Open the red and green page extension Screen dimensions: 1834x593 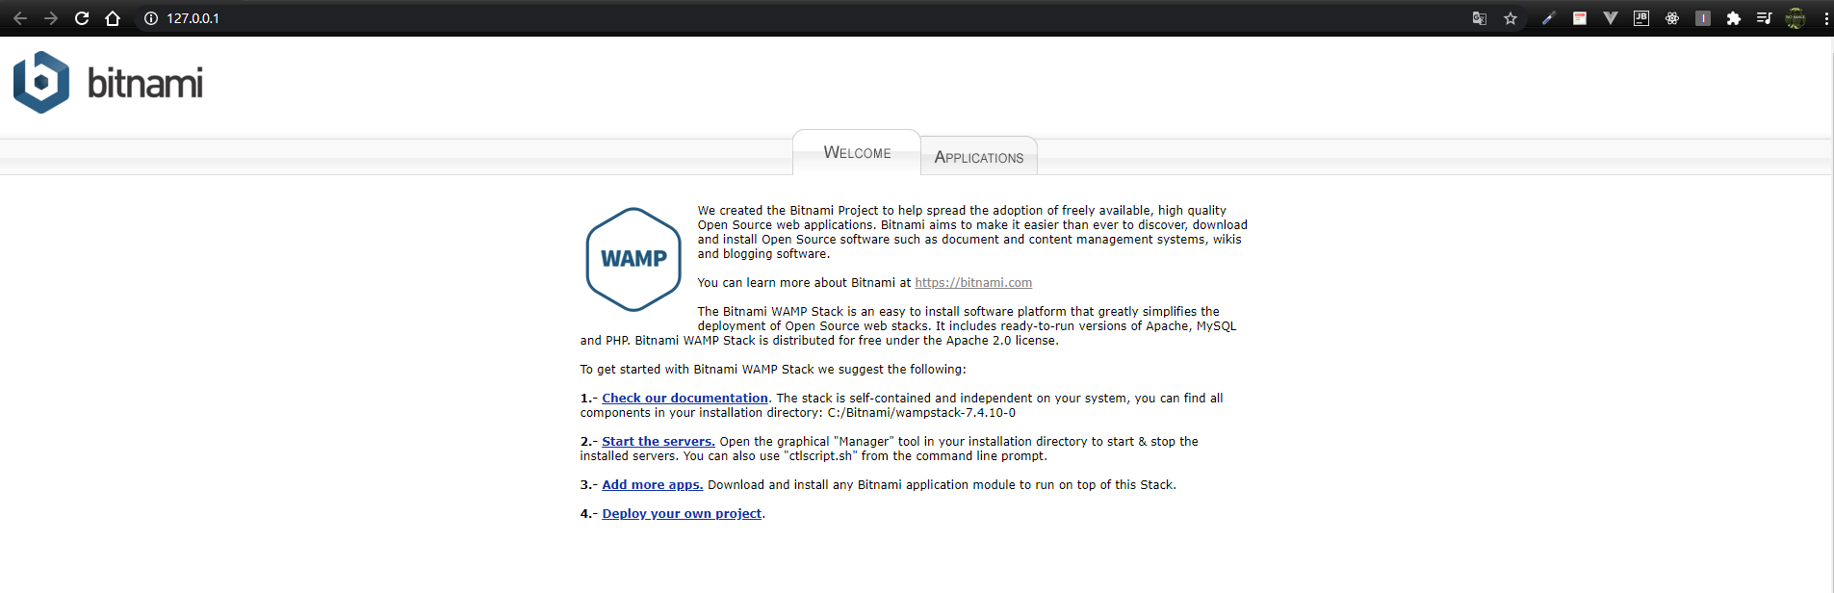coord(1580,18)
